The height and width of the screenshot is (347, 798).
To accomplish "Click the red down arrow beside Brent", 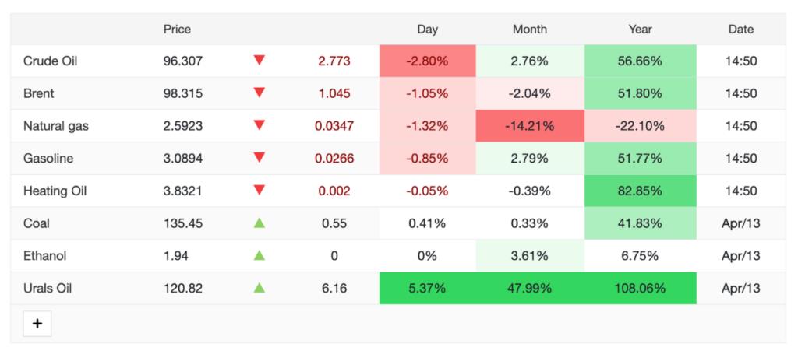I will [x=260, y=93].
